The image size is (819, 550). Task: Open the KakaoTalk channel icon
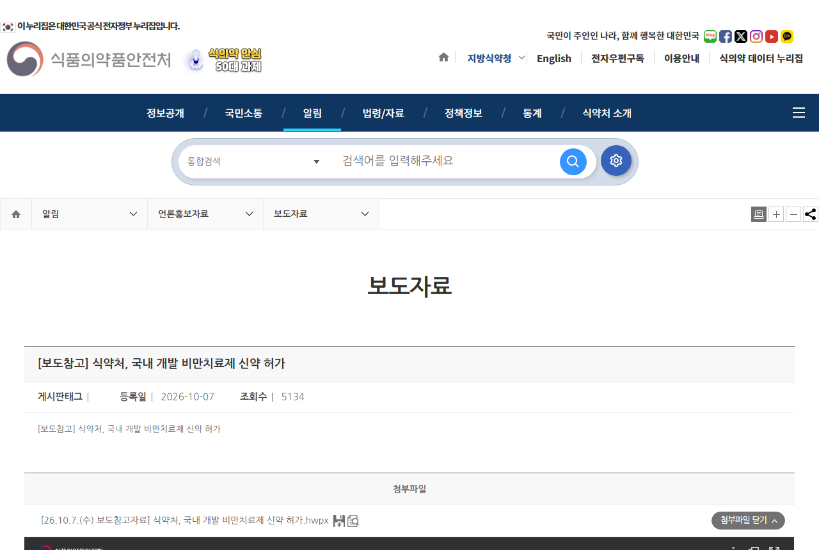[787, 36]
